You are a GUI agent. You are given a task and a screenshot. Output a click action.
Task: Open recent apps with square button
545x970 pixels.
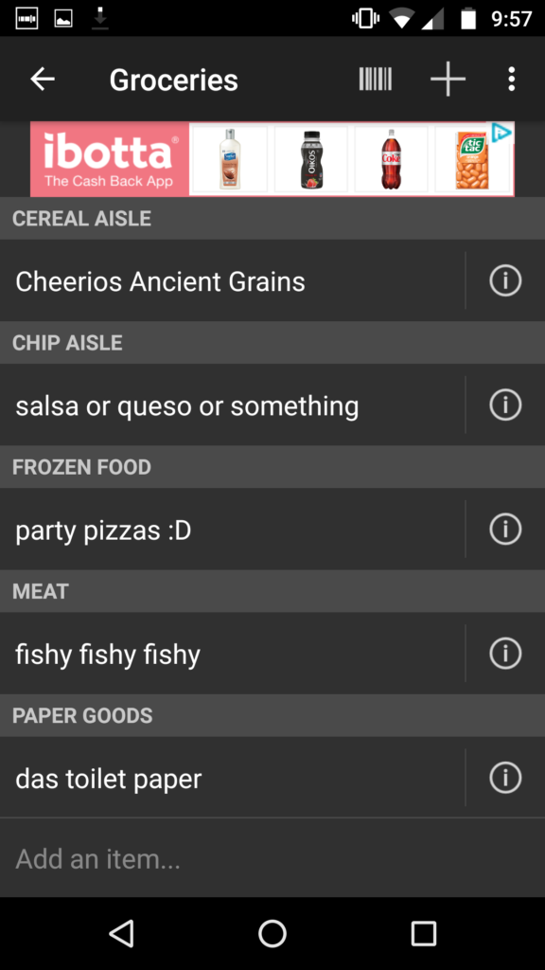tap(423, 933)
